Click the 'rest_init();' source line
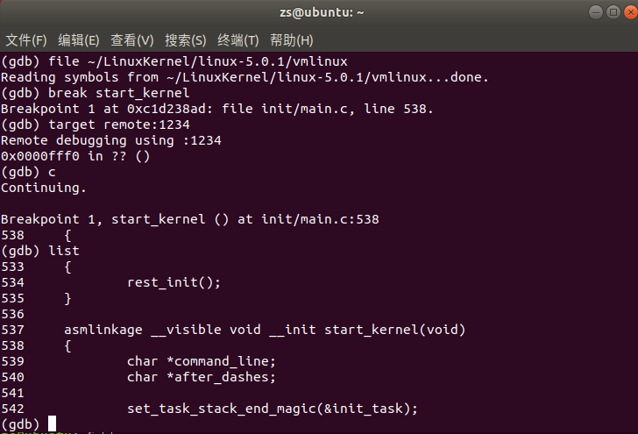Screen dimensions: 638x434 [174, 282]
